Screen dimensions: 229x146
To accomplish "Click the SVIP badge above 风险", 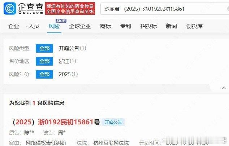I will pyautogui.click(x=61, y=21).
